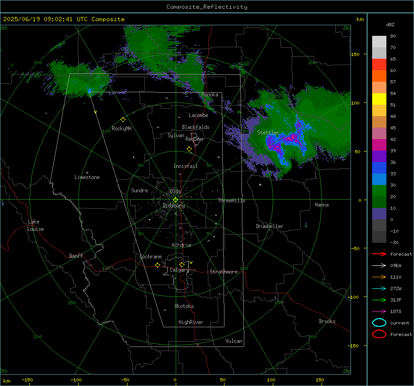Click the RockyMH label

pyautogui.click(x=121, y=129)
